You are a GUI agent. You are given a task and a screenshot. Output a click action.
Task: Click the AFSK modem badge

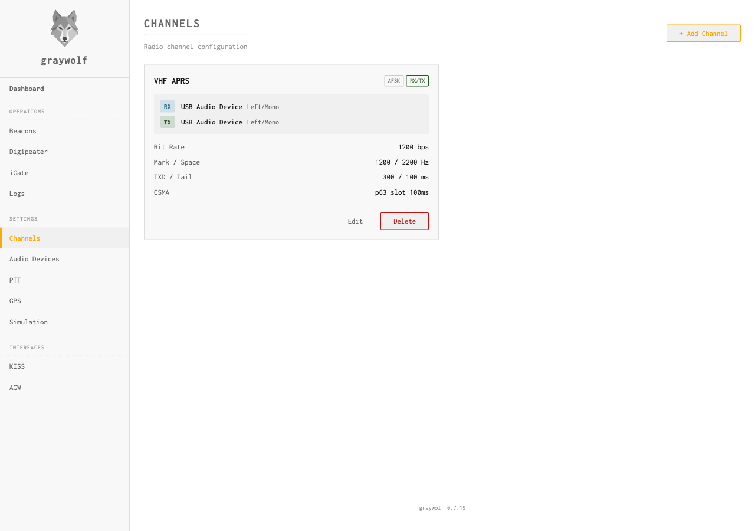point(393,81)
